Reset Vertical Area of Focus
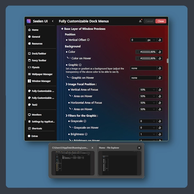 (x=160, y=90)
